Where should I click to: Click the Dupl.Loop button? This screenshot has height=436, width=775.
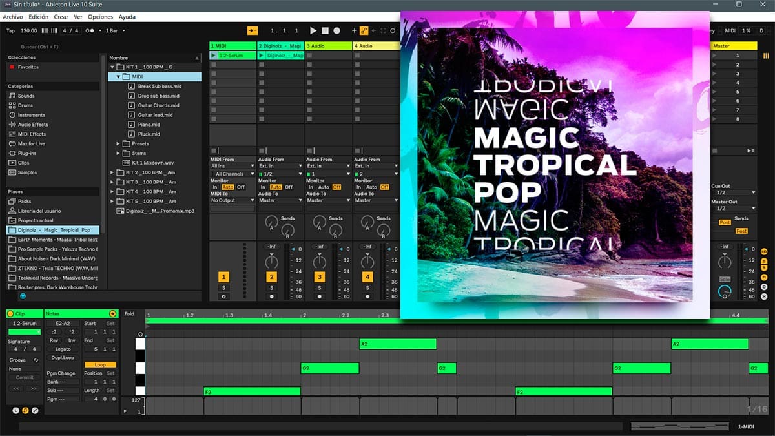point(63,357)
